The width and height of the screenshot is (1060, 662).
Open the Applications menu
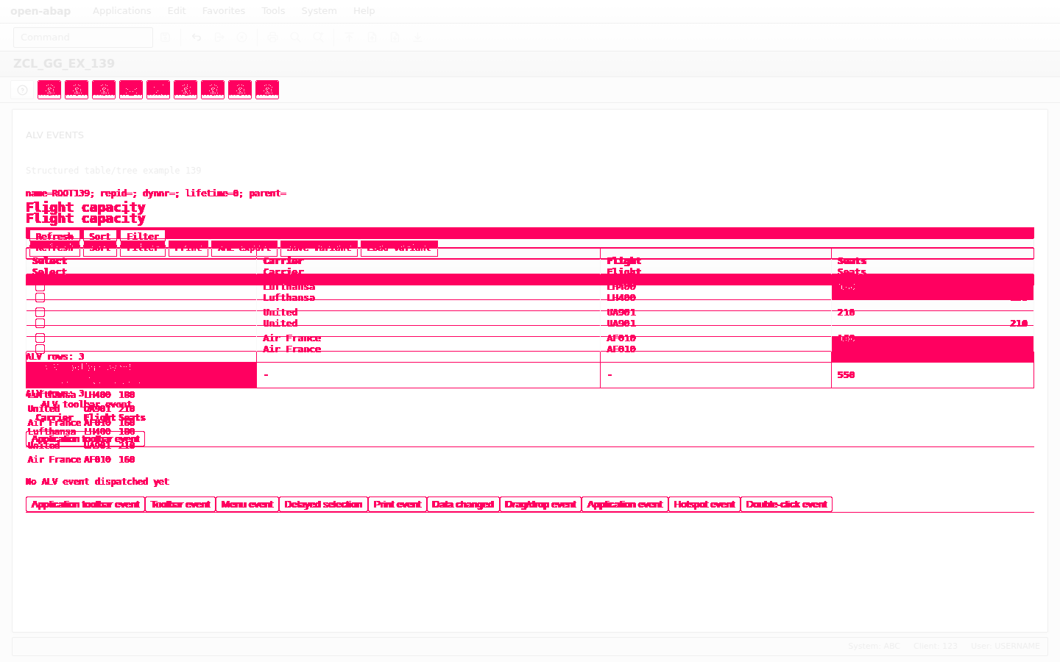(x=121, y=11)
